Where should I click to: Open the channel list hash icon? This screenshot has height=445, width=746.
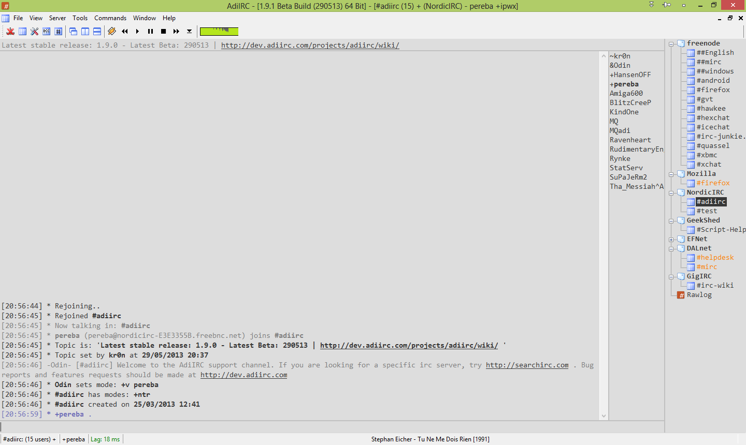(59, 31)
